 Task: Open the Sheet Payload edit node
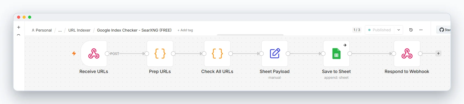[x=275, y=54]
